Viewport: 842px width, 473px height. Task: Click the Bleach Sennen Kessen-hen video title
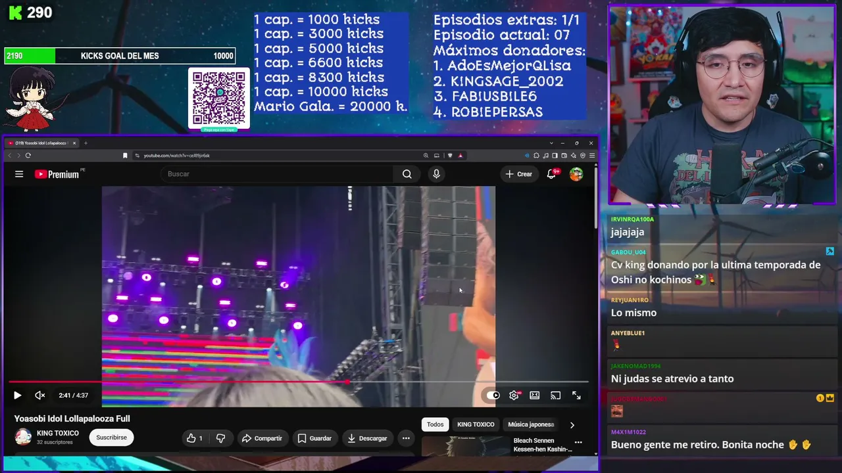(x=543, y=445)
